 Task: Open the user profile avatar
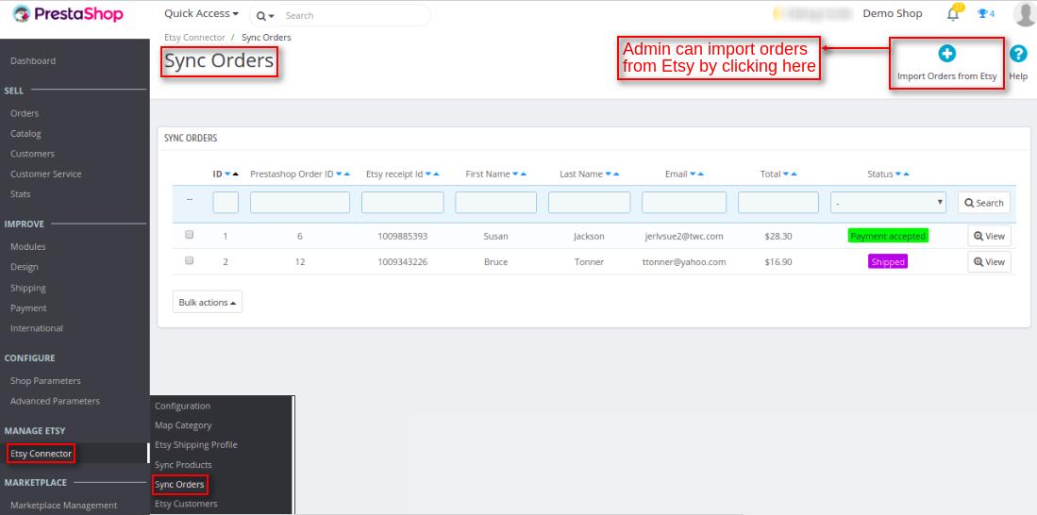point(1024,14)
